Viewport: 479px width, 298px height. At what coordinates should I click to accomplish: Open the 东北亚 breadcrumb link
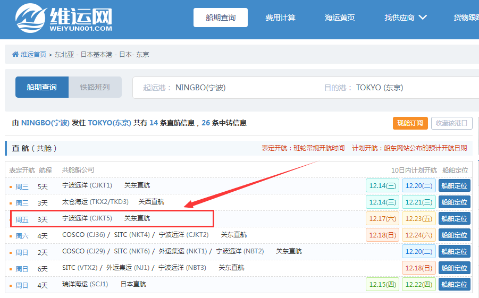[65, 55]
